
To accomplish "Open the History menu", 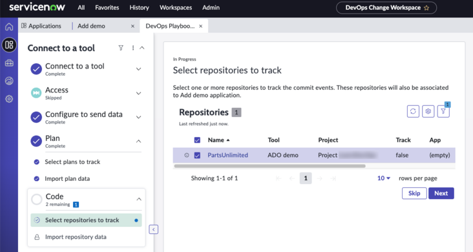I will point(139,8).
